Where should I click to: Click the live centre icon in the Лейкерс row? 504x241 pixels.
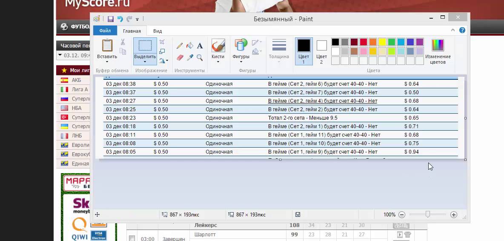pyautogui.click(x=401, y=225)
